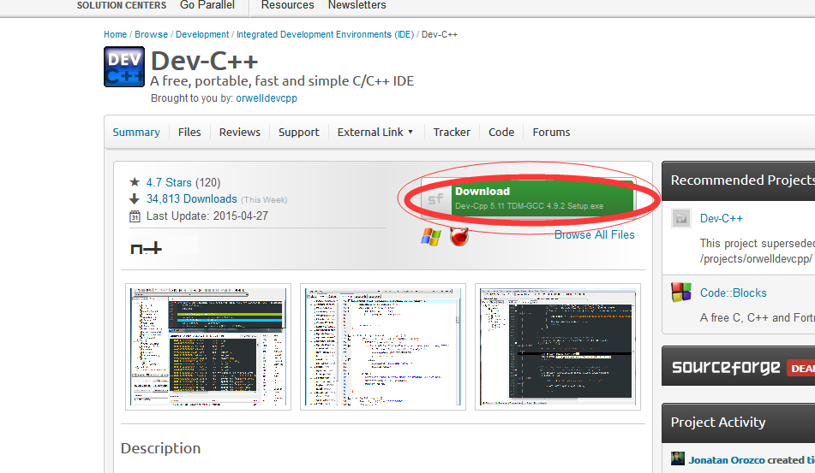Screen dimensions: 815x473
Task: Click the Code::Blocks colored cubes icon
Action: tap(681, 292)
